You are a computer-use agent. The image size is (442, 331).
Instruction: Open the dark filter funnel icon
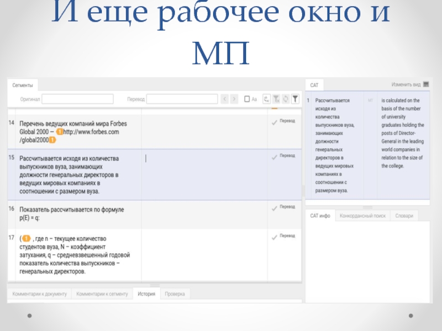point(295,99)
